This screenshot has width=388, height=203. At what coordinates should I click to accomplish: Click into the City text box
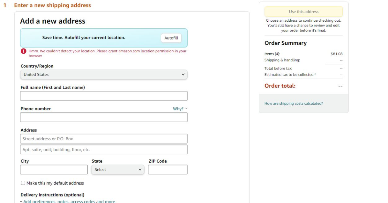(54, 170)
